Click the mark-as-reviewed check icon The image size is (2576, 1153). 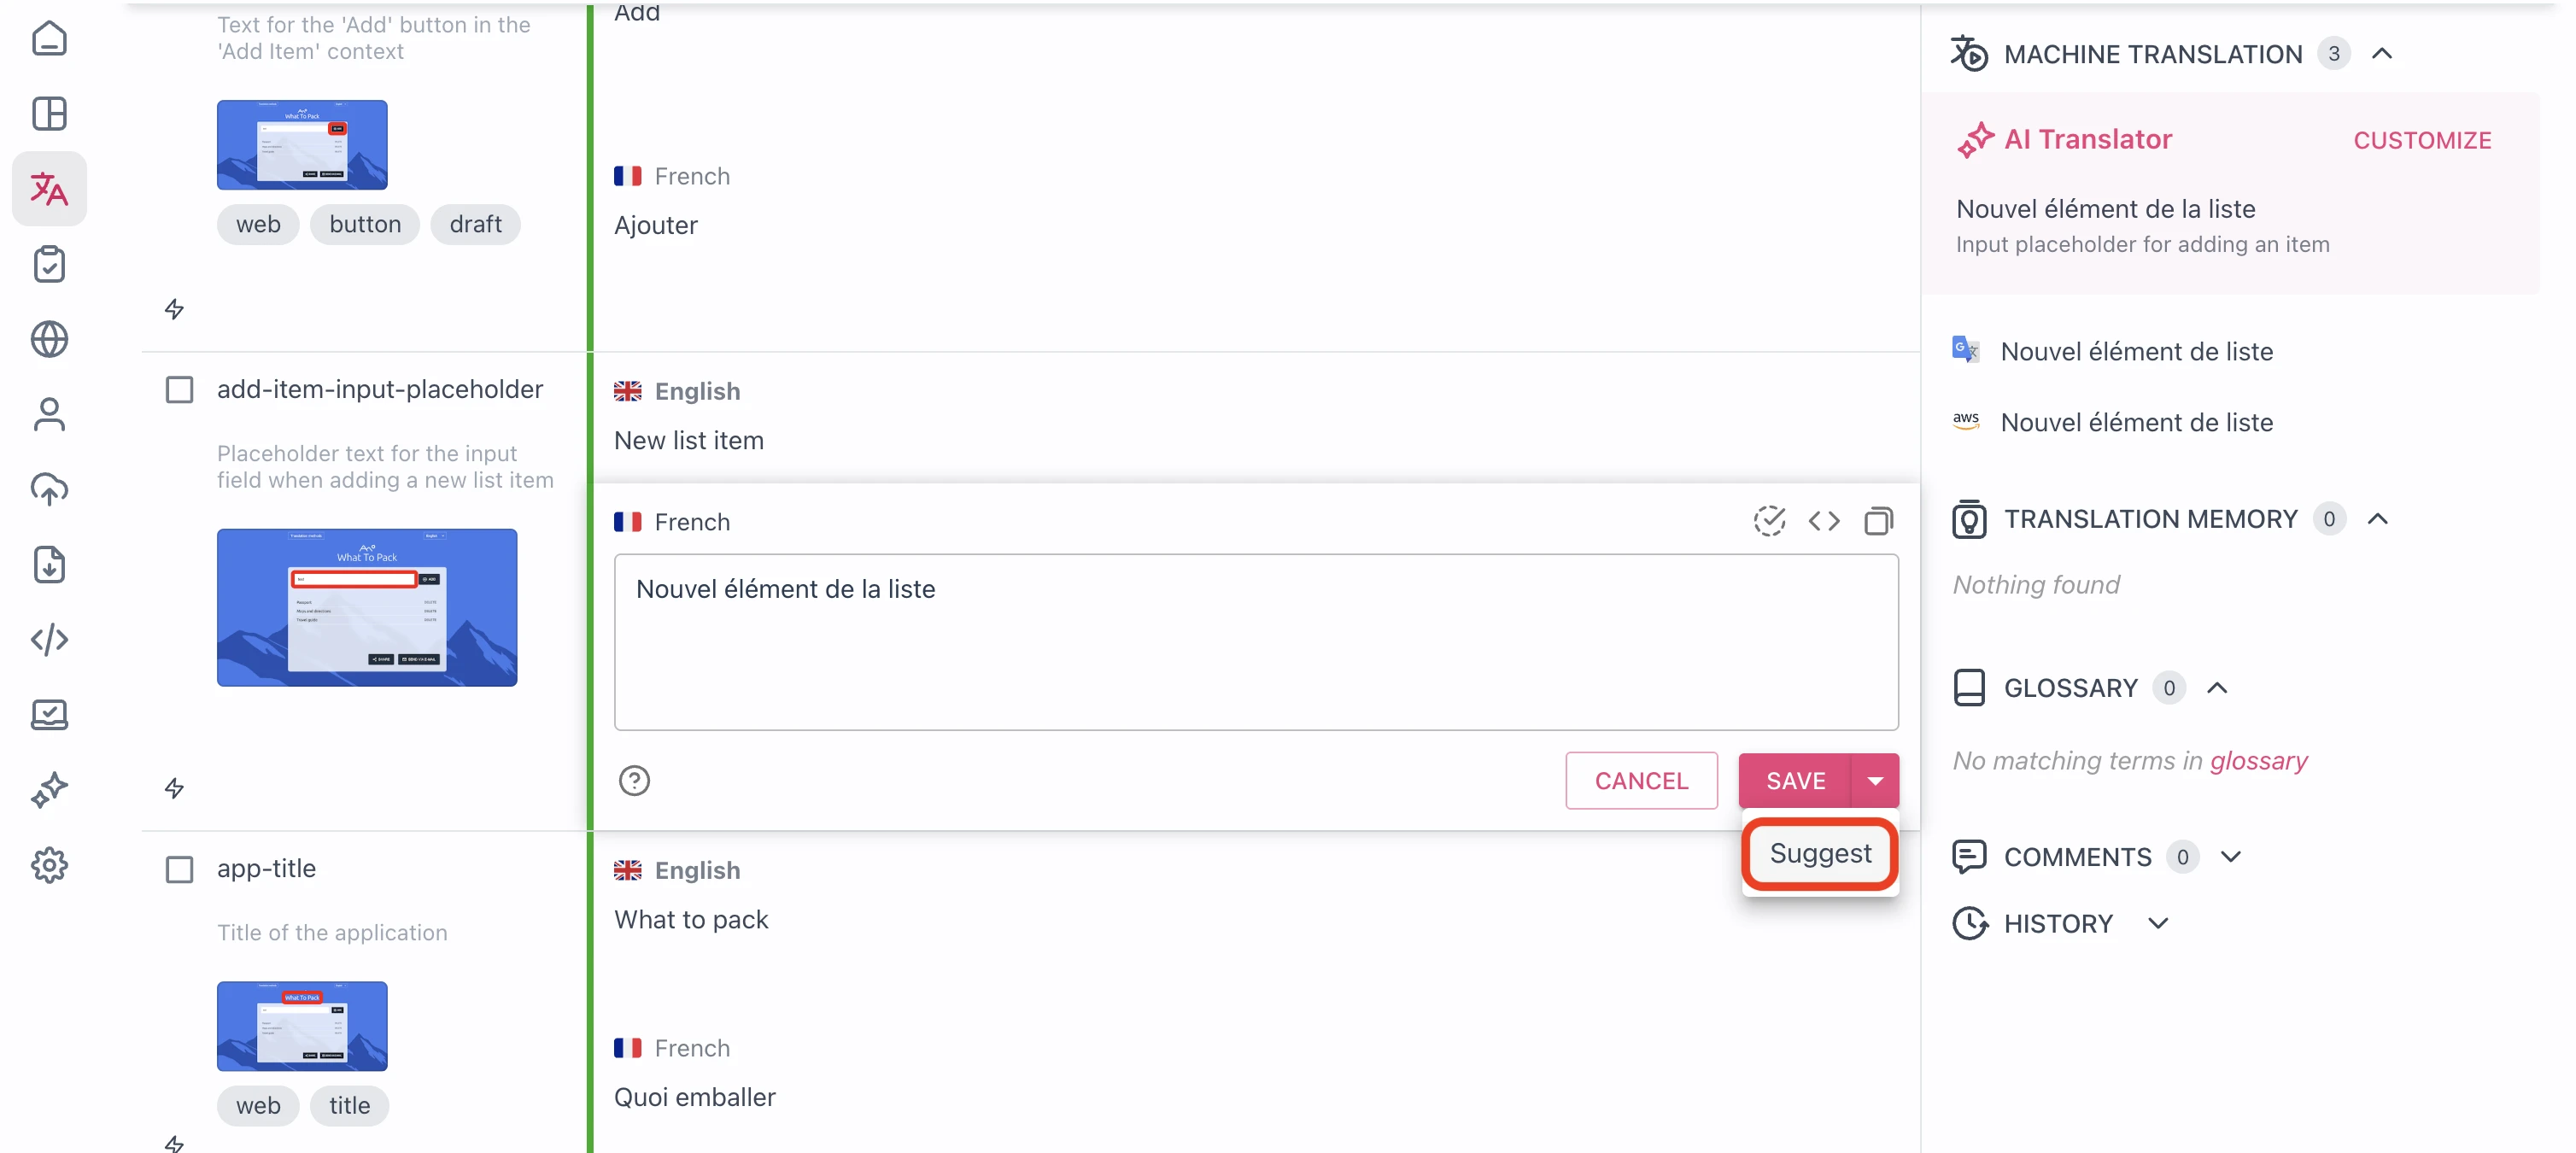coord(1771,520)
